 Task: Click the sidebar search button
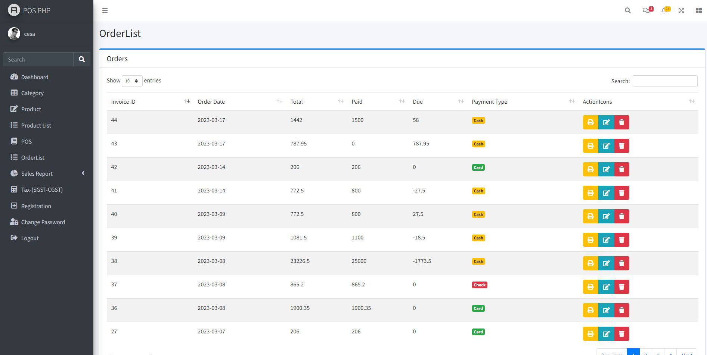[x=82, y=59]
